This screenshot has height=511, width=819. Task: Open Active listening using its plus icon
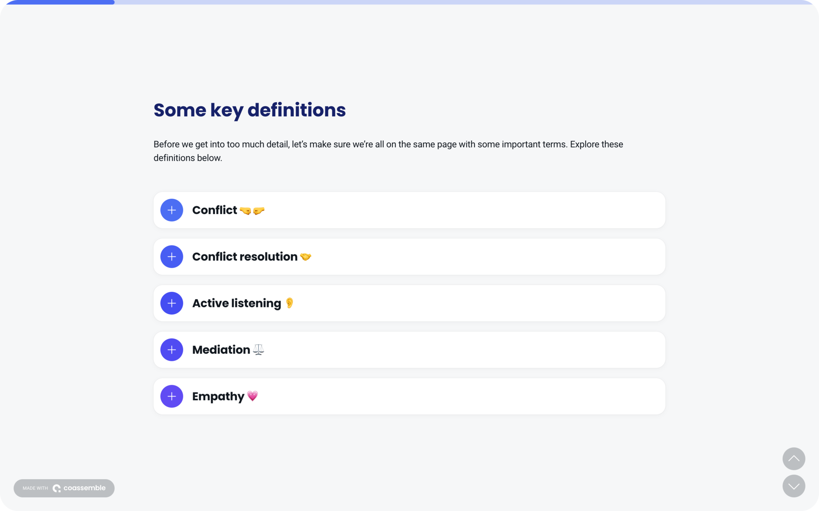(172, 303)
